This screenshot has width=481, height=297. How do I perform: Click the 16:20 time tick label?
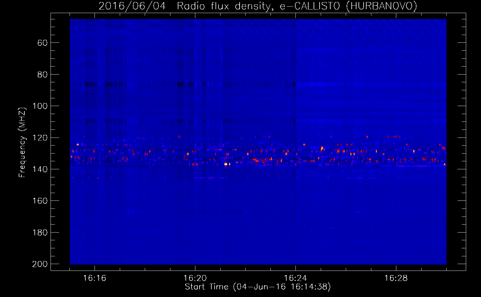click(195, 278)
